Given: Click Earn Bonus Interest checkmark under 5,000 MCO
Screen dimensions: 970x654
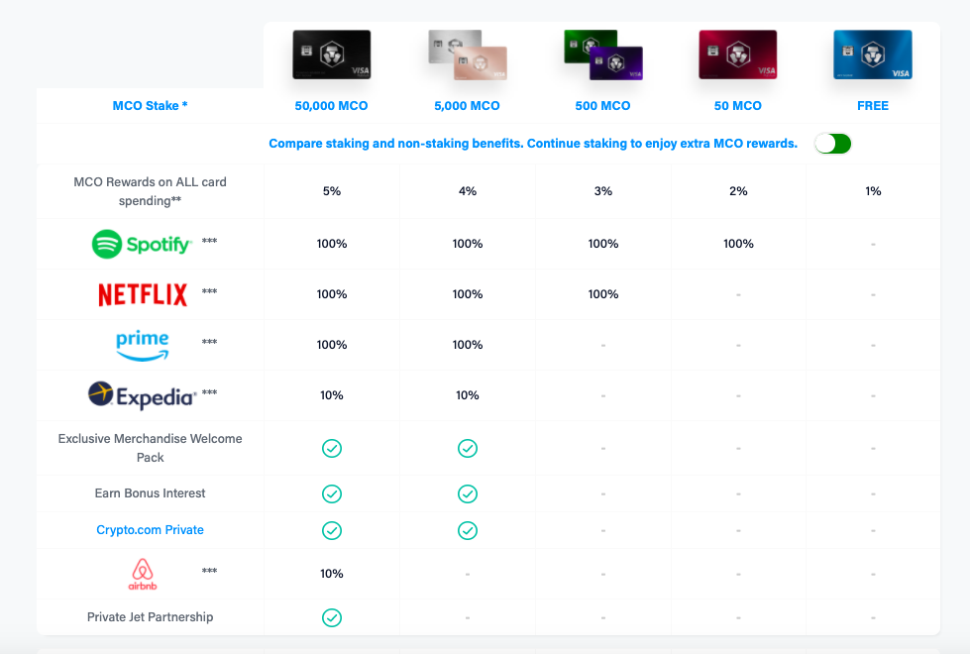Looking at the screenshot, I should (468, 493).
